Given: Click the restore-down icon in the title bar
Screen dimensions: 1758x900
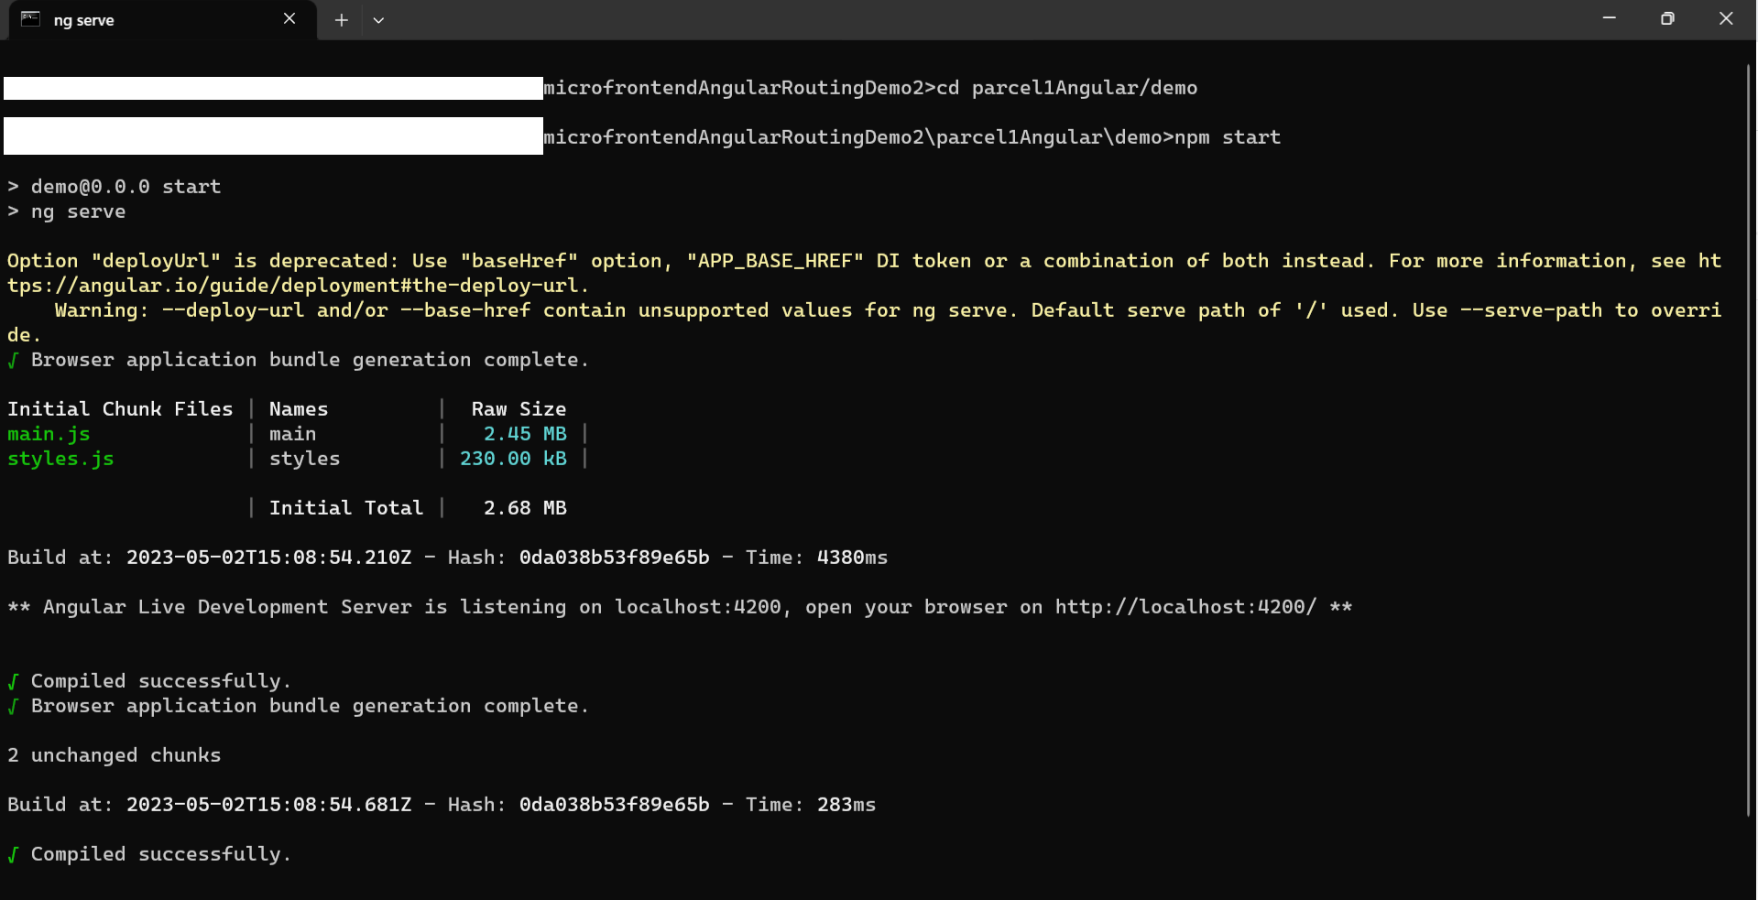Looking at the screenshot, I should (x=1666, y=18).
